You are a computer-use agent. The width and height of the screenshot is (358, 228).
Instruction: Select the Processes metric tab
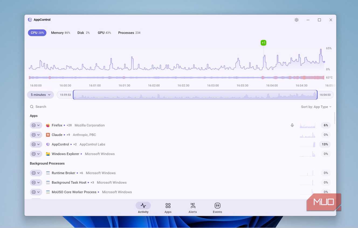(x=129, y=33)
